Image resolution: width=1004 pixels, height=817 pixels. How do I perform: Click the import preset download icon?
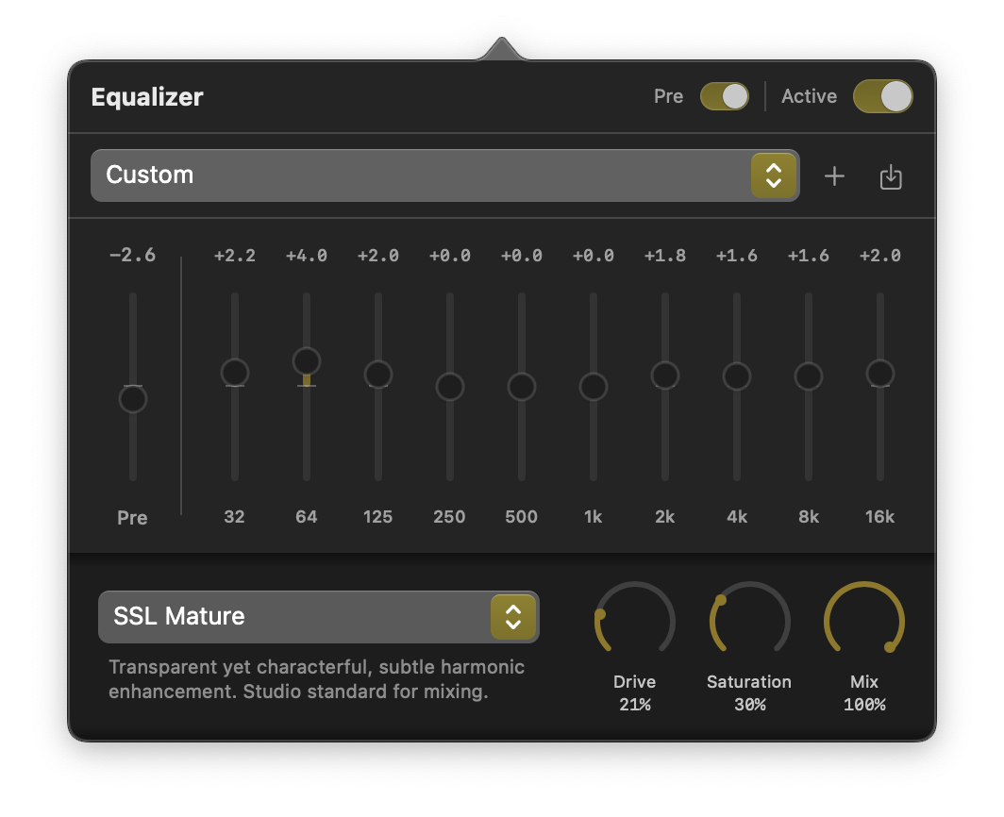(x=891, y=176)
